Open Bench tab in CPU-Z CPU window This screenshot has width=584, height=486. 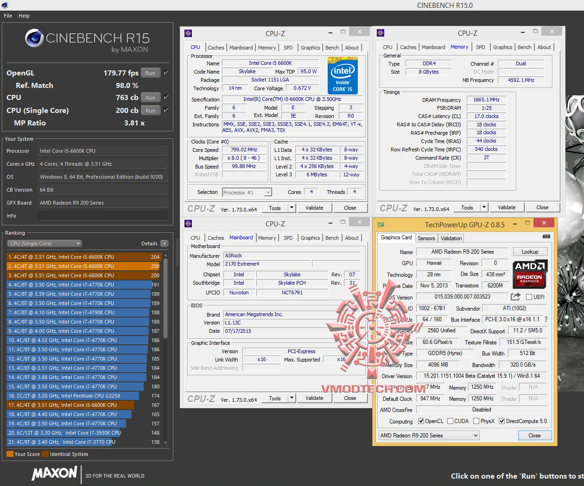(332, 48)
